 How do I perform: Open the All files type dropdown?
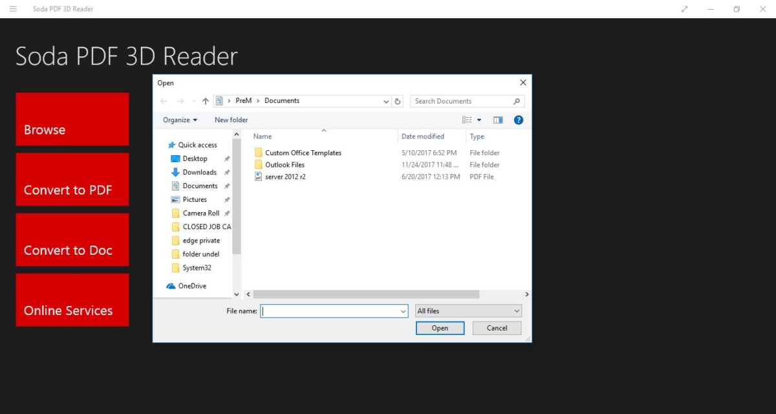click(x=468, y=310)
